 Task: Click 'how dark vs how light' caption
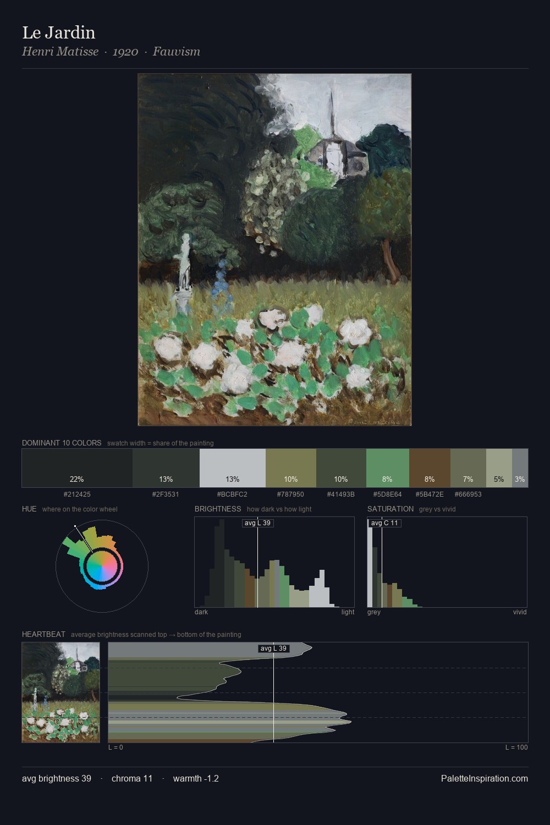pos(279,509)
